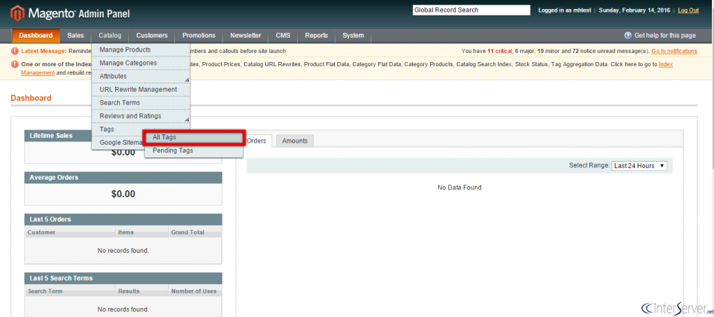Expand Reviews and Ratings submenu
Viewport: 714px width, 317px height.
tap(141, 116)
